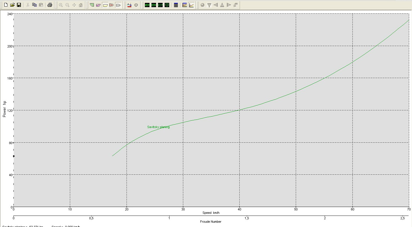Click the 160 value on power axis
The height and width of the screenshot is (227, 412).
coord(10,78)
